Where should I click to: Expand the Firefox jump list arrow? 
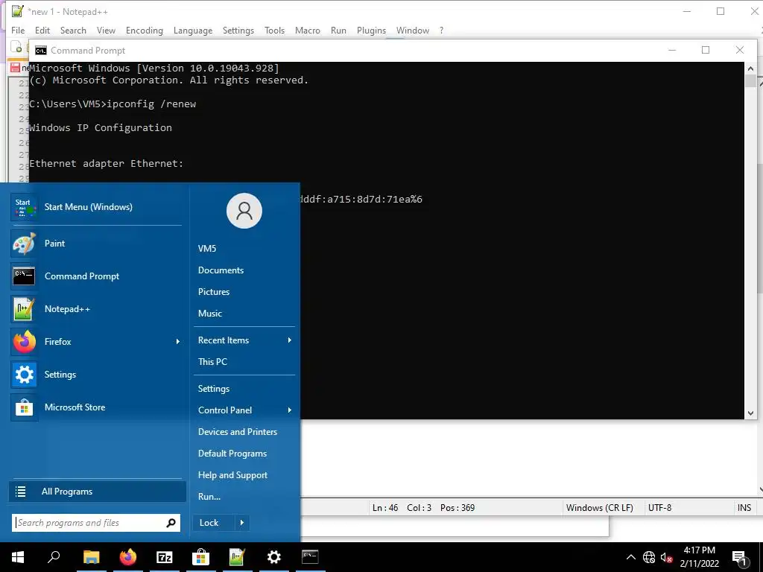pyautogui.click(x=177, y=342)
